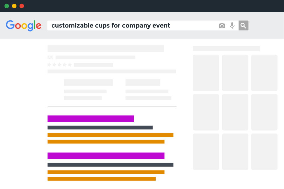Screen dimensions: 284x189
Task: Click the green window button
Action: pos(7,6)
